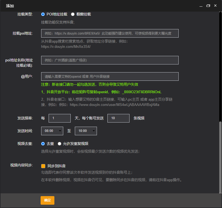Select the 去重 radio option

pyautogui.click(x=43, y=144)
